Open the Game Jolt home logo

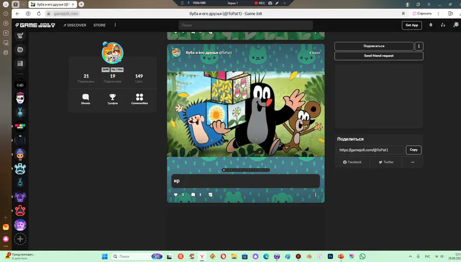coord(35,25)
